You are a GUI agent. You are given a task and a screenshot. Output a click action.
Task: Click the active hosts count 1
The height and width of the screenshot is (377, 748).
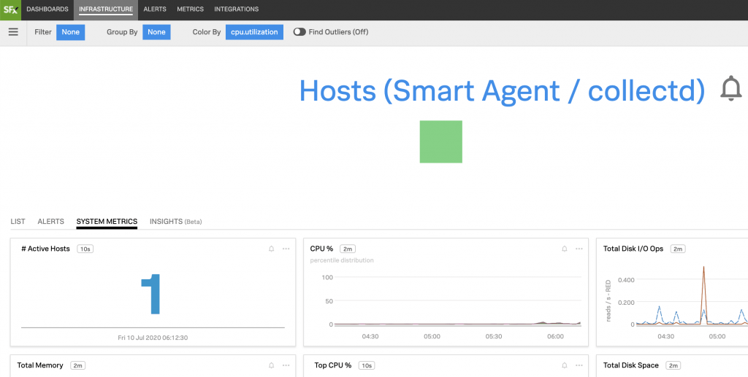coord(151,294)
